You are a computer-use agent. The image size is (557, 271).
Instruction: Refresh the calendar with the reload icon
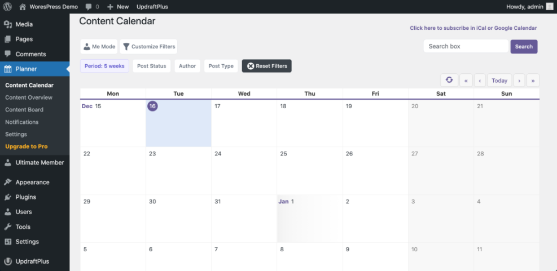(449, 80)
